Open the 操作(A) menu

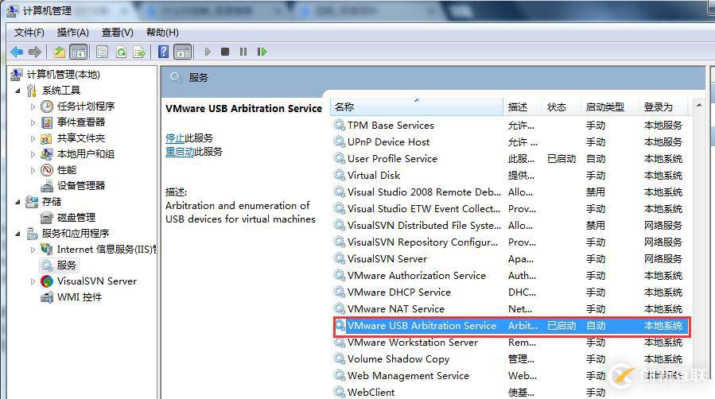pyautogui.click(x=72, y=33)
